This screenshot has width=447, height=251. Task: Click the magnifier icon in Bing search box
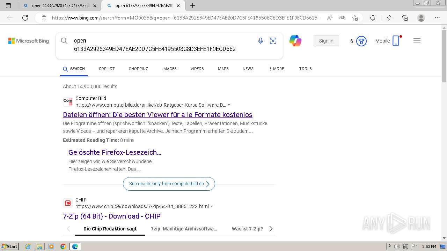pos(64,41)
